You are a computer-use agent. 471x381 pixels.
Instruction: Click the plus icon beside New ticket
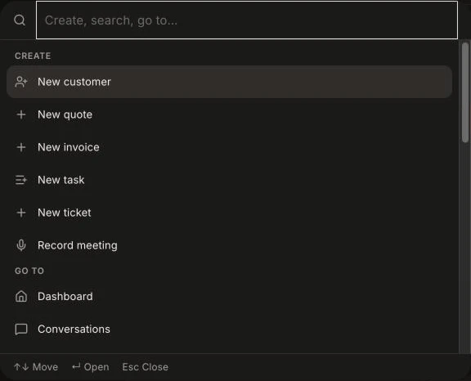click(x=21, y=213)
